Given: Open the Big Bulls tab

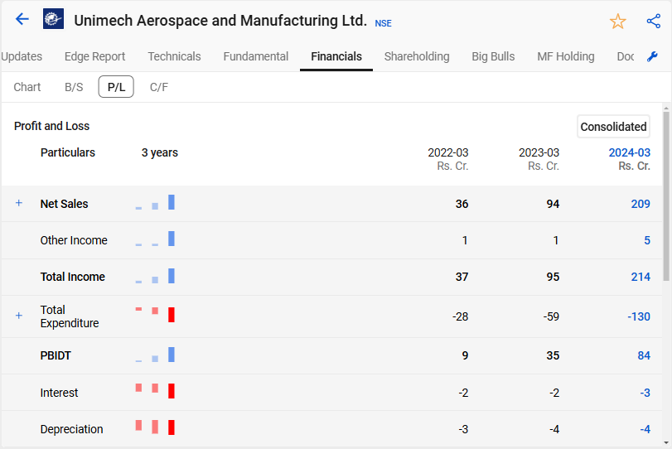Looking at the screenshot, I should [493, 56].
